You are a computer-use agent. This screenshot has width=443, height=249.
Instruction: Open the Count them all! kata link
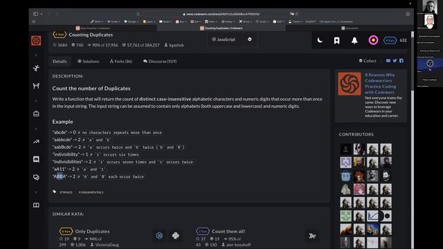pos(228,231)
